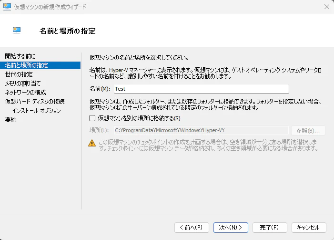Viewport: 334px width, 240px height.
Task: Enable 仮想マシンを別の場所に格納する checkbox
Action: (92, 118)
